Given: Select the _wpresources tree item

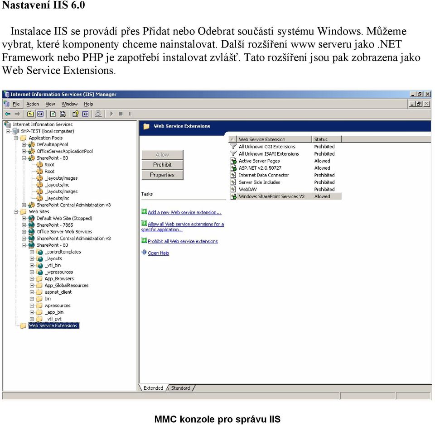Looking at the screenshot, I should point(59,272).
